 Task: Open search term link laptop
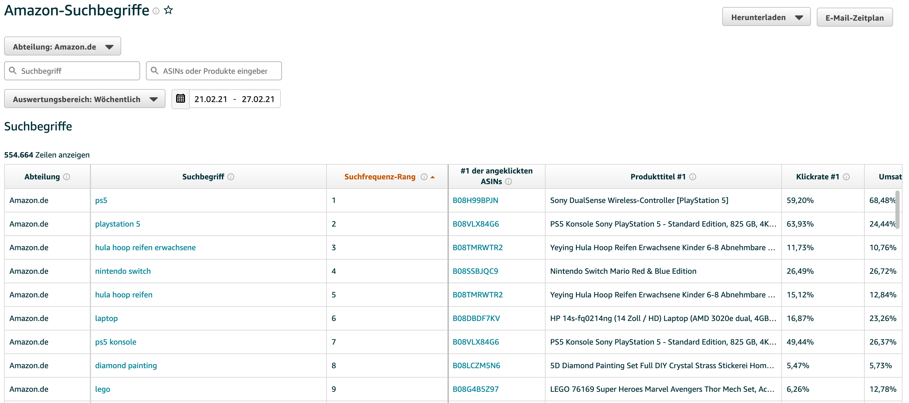pyautogui.click(x=106, y=318)
